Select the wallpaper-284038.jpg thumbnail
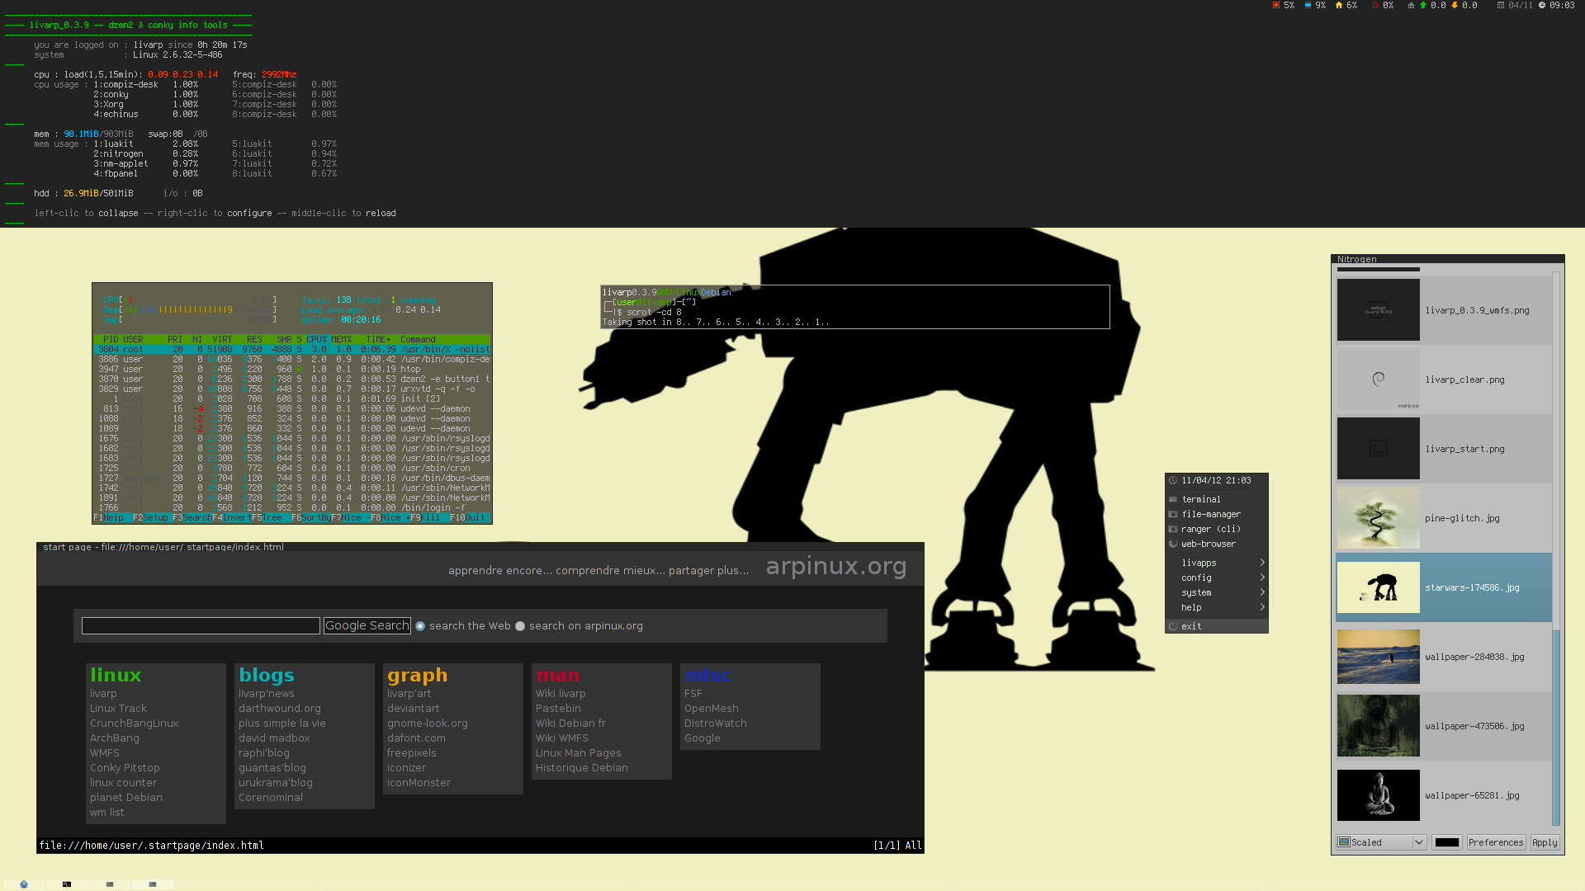The height and width of the screenshot is (891, 1585). tap(1378, 657)
